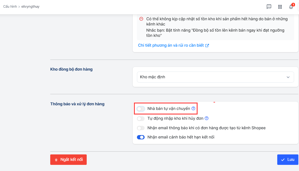Screen dimensions: 299x171
Task: Select elivyngthuy breadcrumb item
Action: click(30, 6)
